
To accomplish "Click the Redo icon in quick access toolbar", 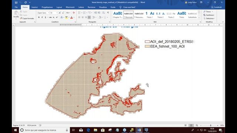I will point(26,3).
